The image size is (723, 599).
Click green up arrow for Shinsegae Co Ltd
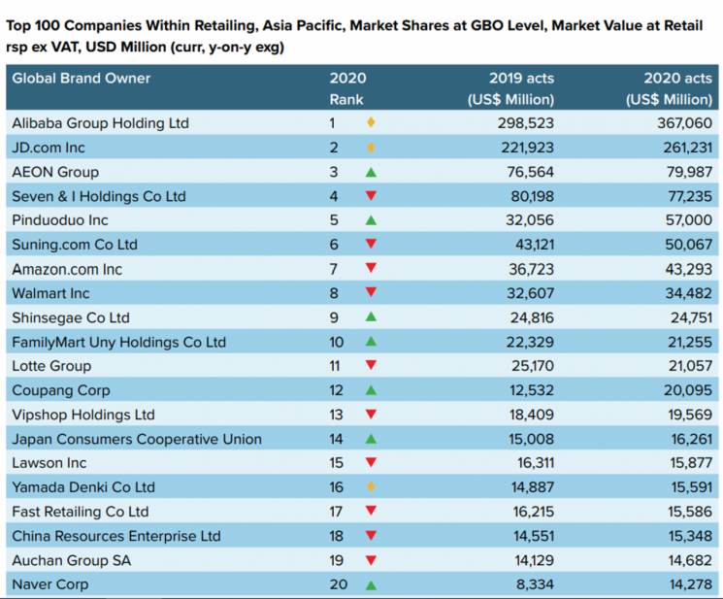tap(370, 317)
